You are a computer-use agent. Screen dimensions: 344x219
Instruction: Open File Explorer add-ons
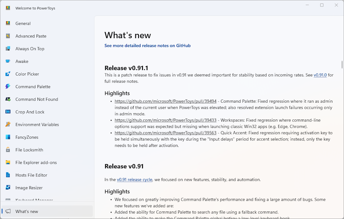47,162
